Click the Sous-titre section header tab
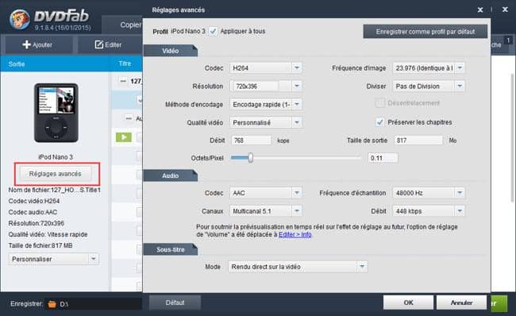The image size is (516, 316). (x=170, y=249)
